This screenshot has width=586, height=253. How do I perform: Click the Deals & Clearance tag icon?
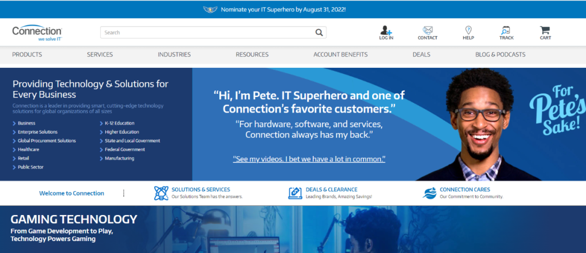(x=295, y=193)
